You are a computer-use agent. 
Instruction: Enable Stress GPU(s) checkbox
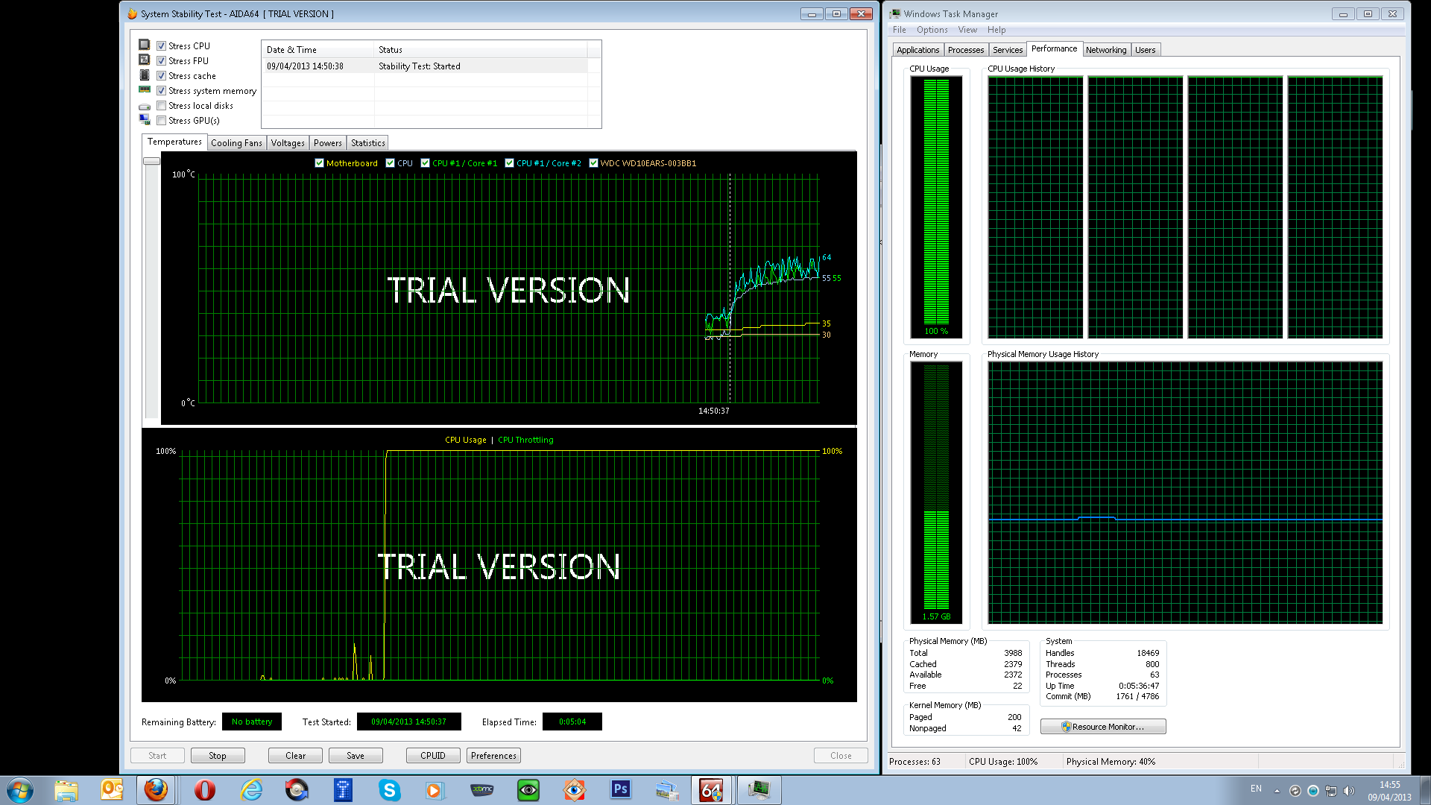point(161,121)
